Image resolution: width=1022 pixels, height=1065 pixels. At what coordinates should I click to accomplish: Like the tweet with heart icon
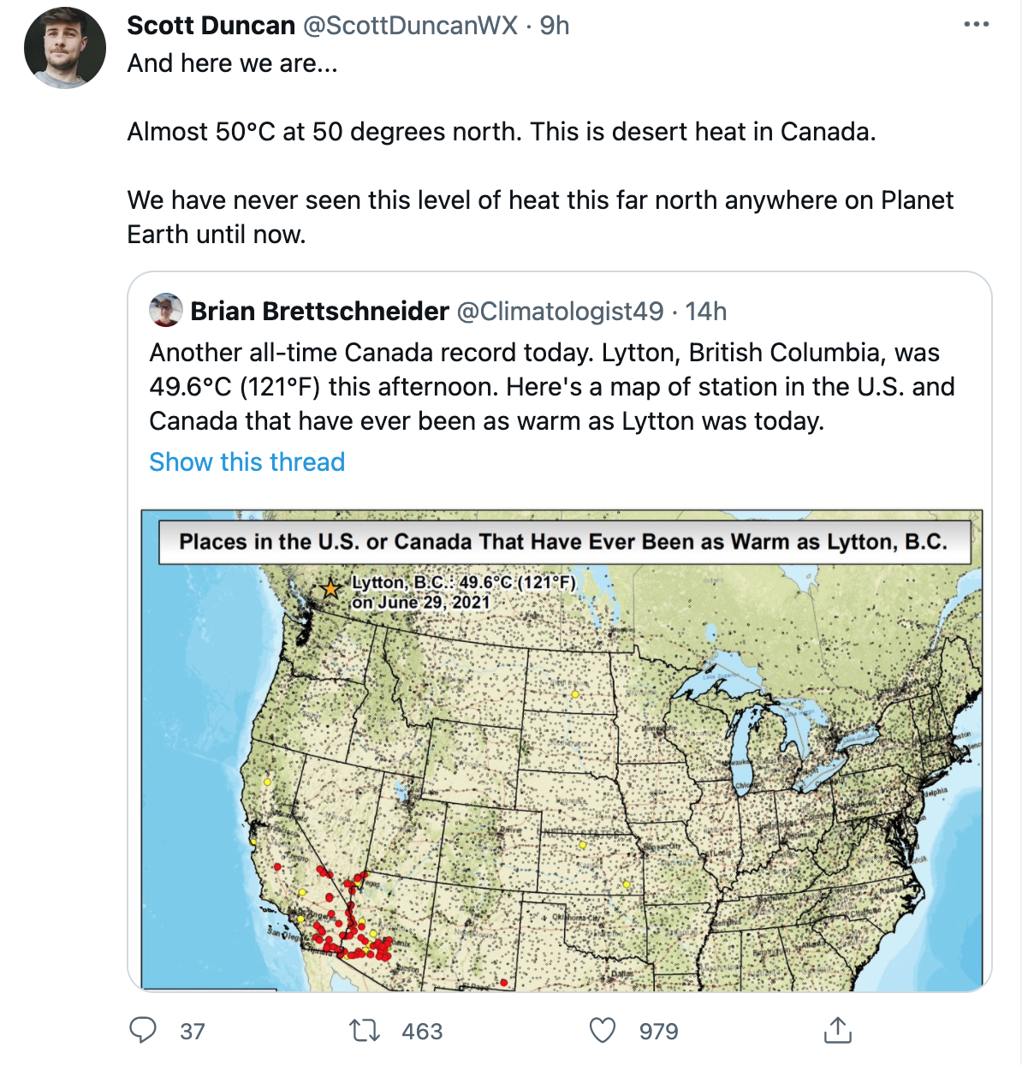pyautogui.click(x=603, y=1031)
